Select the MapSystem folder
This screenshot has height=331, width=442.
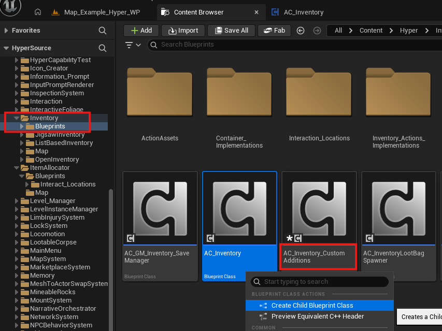click(48, 259)
